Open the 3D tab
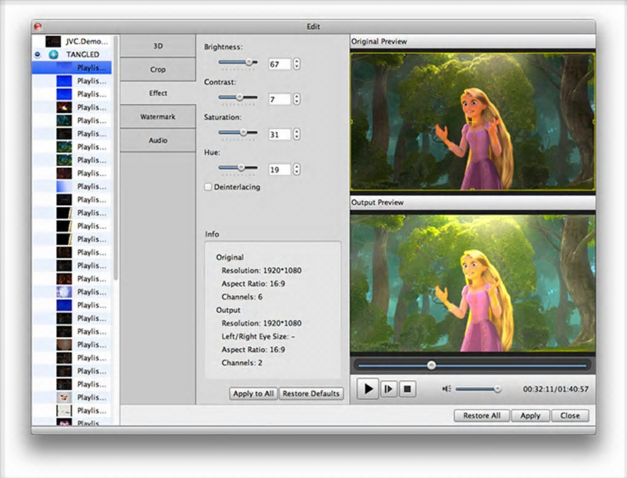 point(158,46)
